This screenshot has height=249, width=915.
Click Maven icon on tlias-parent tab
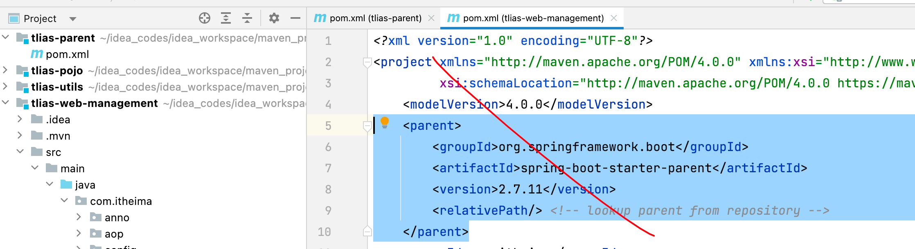click(x=320, y=18)
